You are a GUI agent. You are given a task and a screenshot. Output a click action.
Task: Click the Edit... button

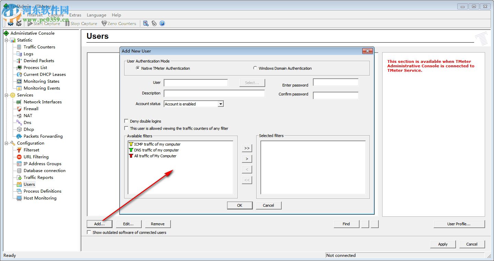(x=128, y=224)
